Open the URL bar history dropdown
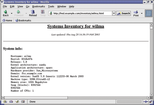Screen dimensions: 154x105 (x=113, y=13)
